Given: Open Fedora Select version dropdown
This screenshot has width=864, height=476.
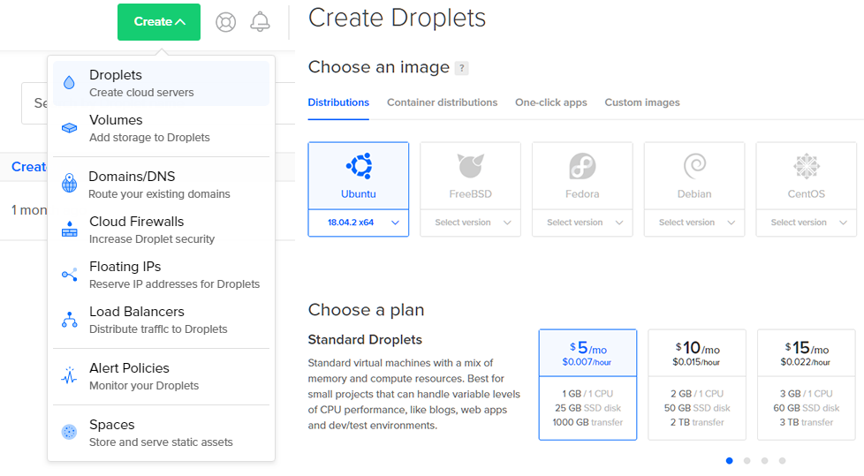Looking at the screenshot, I should pos(582,223).
